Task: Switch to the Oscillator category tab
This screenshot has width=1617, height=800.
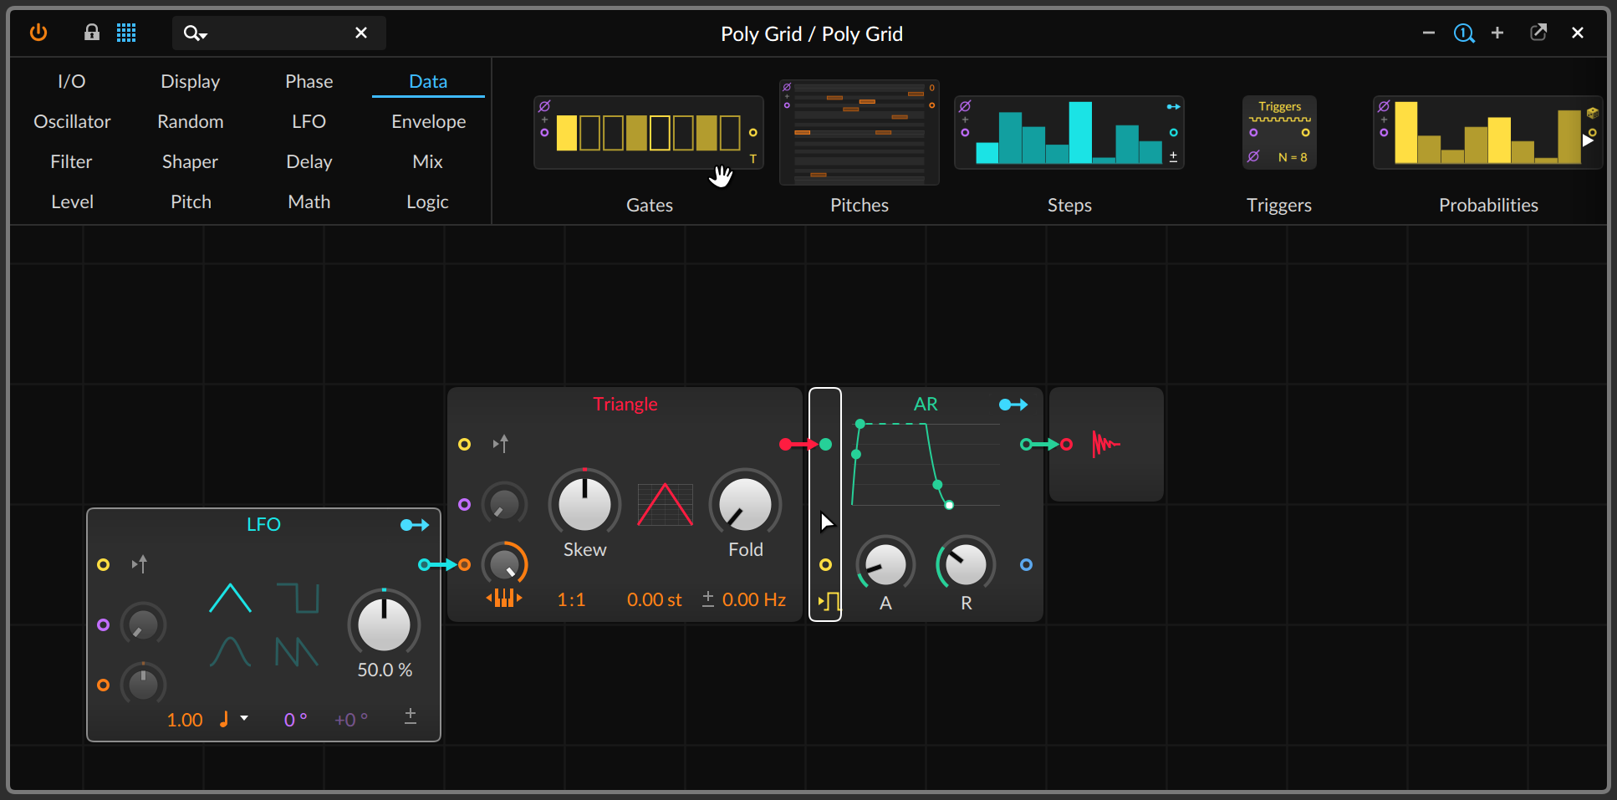Action: tap(72, 121)
